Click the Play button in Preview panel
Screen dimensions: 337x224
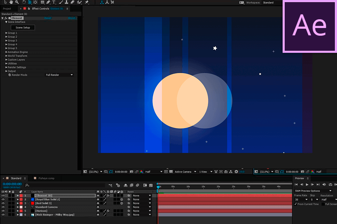(x=307, y=184)
